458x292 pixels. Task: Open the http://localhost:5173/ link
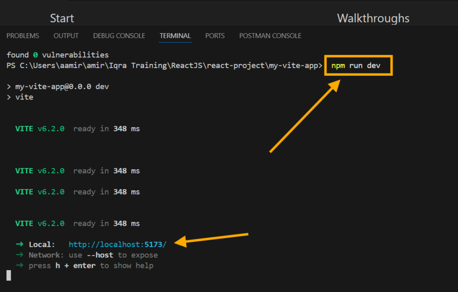118,245
